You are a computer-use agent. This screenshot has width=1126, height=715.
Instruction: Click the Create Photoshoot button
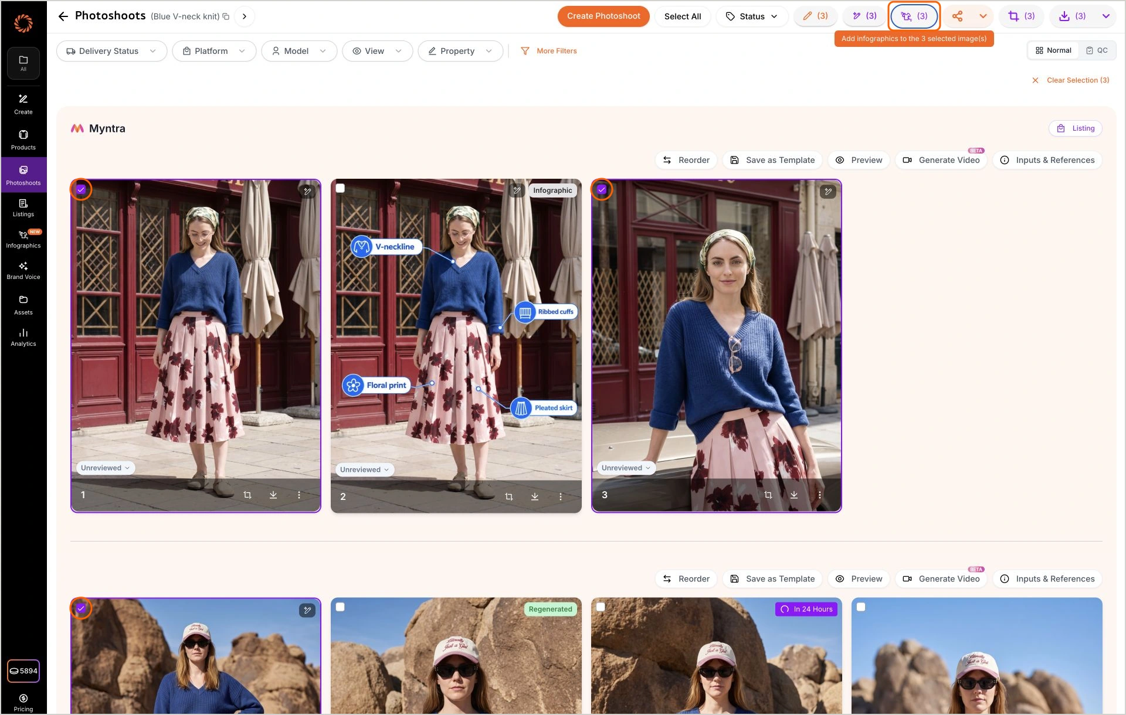[603, 16]
